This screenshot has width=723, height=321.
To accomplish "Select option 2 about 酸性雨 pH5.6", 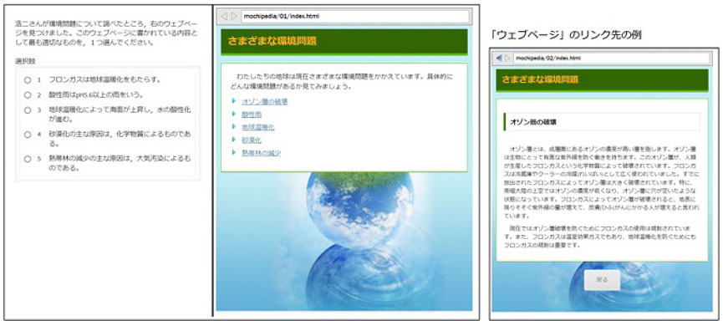I will point(28,95).
